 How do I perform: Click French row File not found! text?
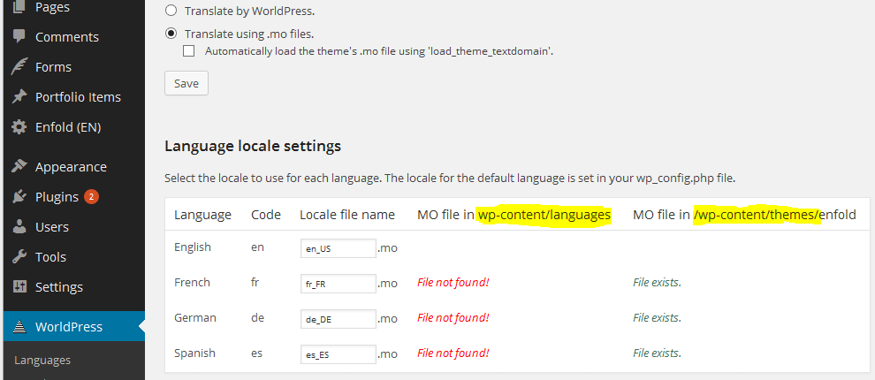coord(453,283)
